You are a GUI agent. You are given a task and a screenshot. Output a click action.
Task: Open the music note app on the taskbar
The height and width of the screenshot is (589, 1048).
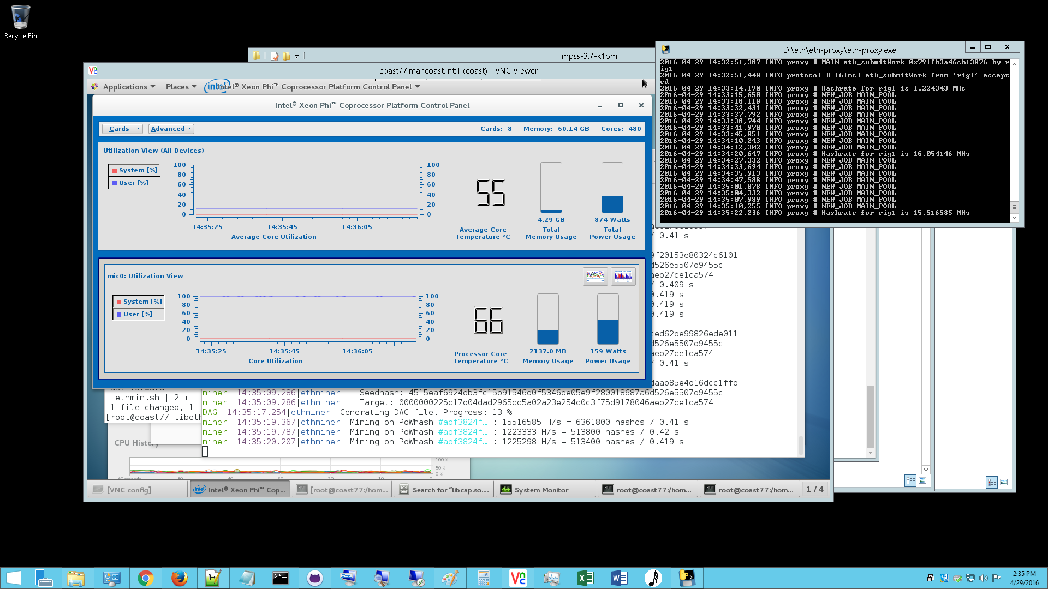[653, 578]
